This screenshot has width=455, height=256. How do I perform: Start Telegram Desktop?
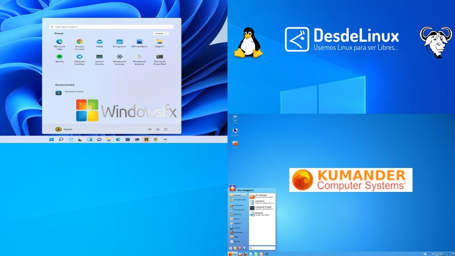(80, 58)
